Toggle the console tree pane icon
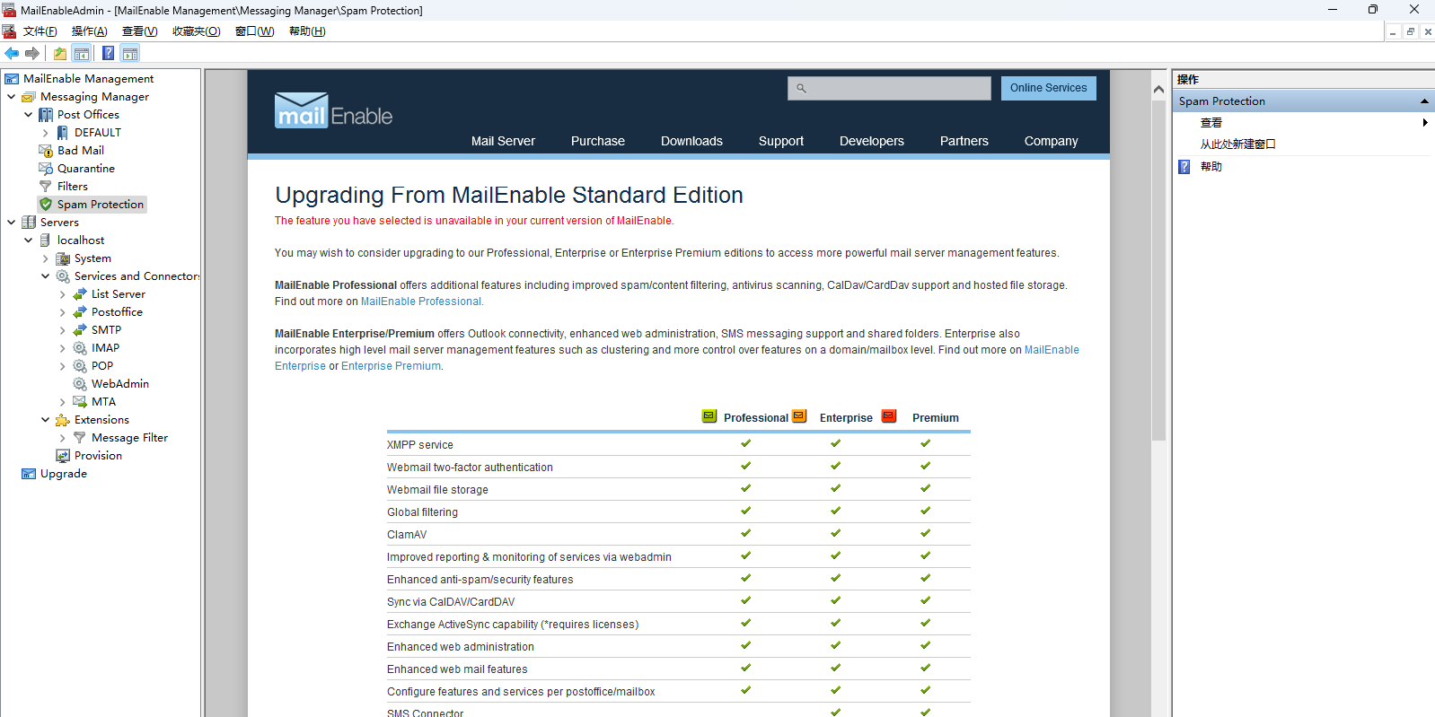Screen dimensions: 1435x717 point(82,53)
